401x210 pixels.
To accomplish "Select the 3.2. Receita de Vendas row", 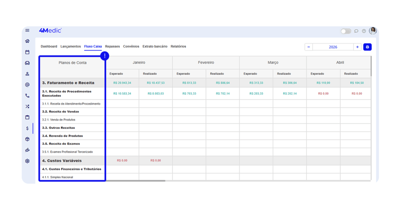I will pyautogui.click(x=60, y=112).
